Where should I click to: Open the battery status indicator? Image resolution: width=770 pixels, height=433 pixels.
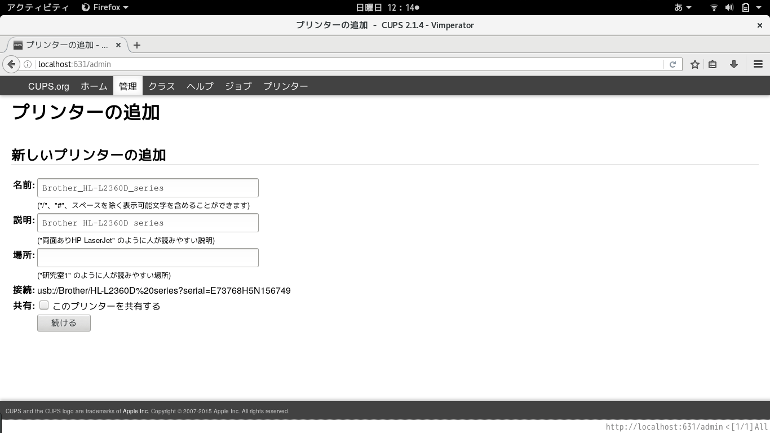[745, 7]
